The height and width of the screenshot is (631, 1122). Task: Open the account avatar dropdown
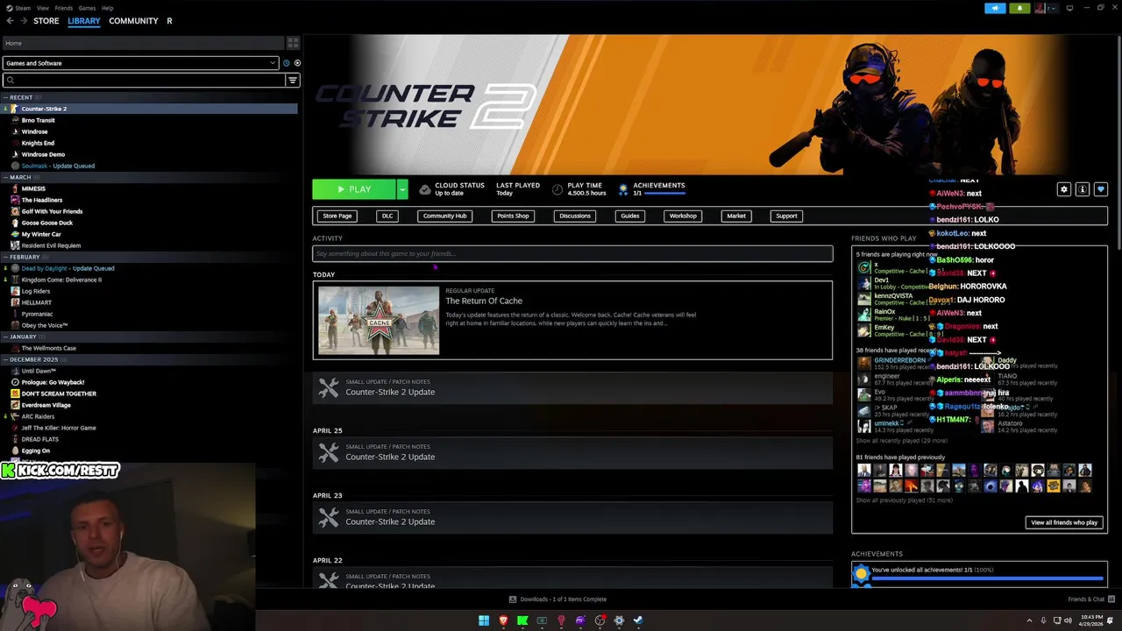pos(1046,8)
